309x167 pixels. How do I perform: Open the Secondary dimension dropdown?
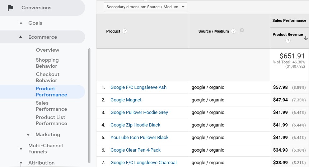[x=145, y=7]
